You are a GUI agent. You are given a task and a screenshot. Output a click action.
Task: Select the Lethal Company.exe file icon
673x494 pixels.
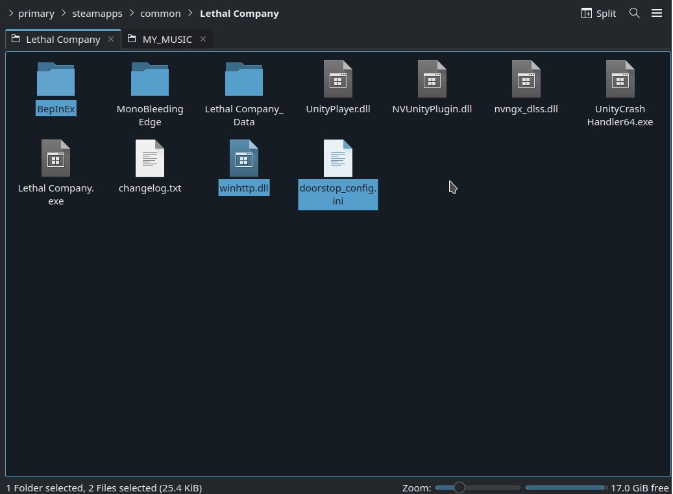pos(56,158)
